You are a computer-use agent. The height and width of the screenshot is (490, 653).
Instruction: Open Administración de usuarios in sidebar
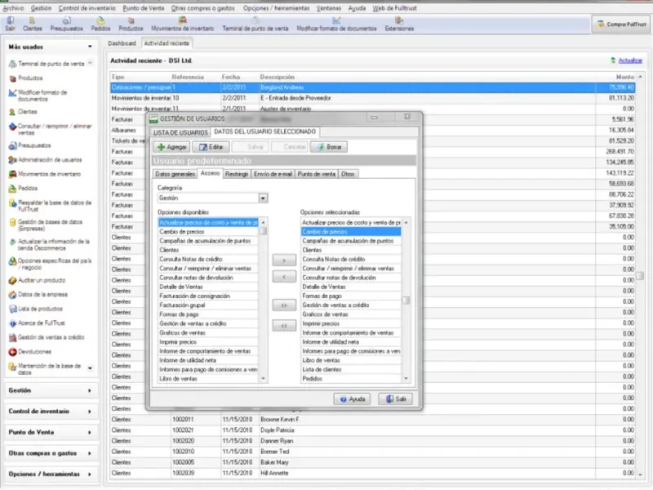click(46, 159)
